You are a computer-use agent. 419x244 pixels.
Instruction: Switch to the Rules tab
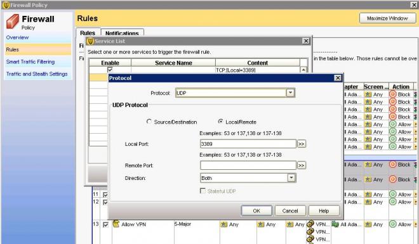point(88,33)
